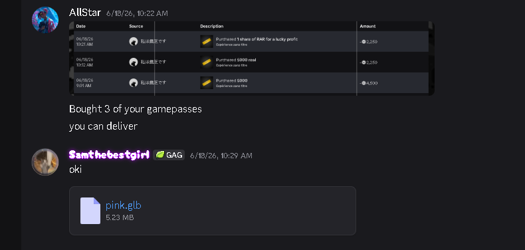
Task: Click the 10:22 AM message timestamp
Action: tap(138, 13)
